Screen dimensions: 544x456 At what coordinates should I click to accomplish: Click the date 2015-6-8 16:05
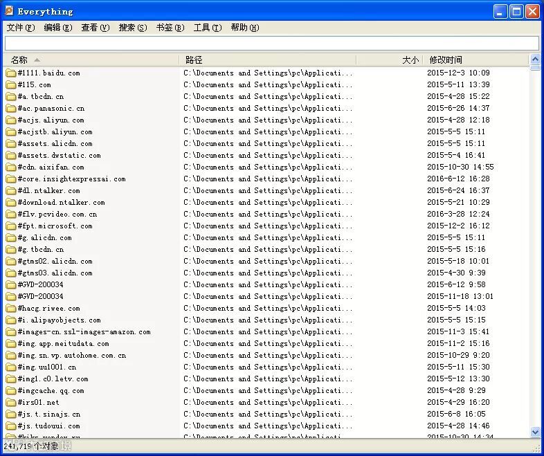tap(456, 414)
